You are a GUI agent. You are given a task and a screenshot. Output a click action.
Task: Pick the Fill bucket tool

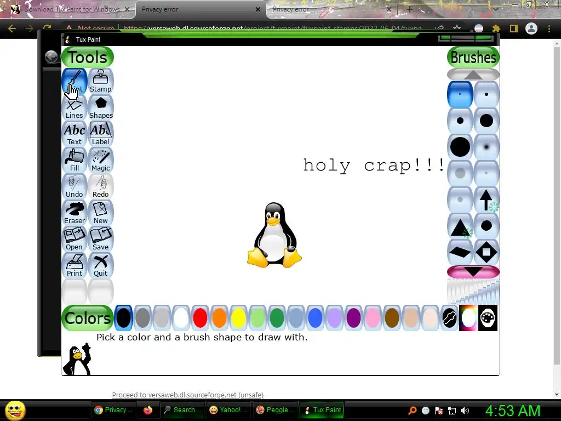75,160
